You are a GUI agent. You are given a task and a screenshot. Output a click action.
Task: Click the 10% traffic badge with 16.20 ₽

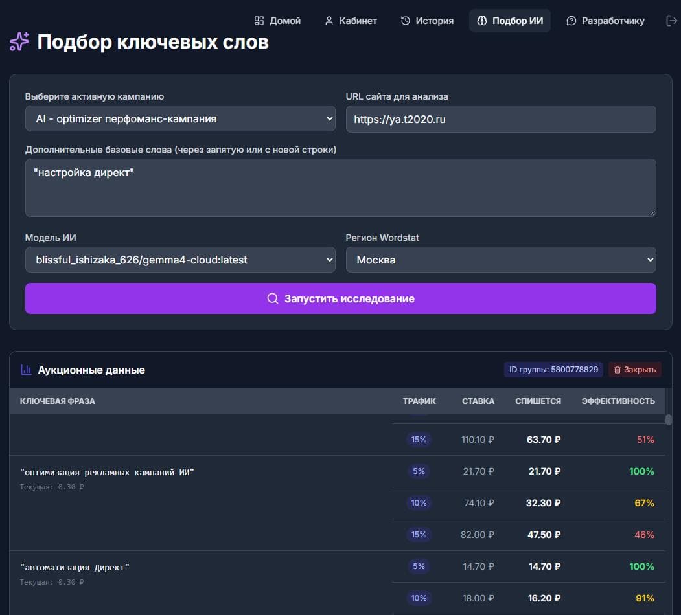click(x=419, y=598)
